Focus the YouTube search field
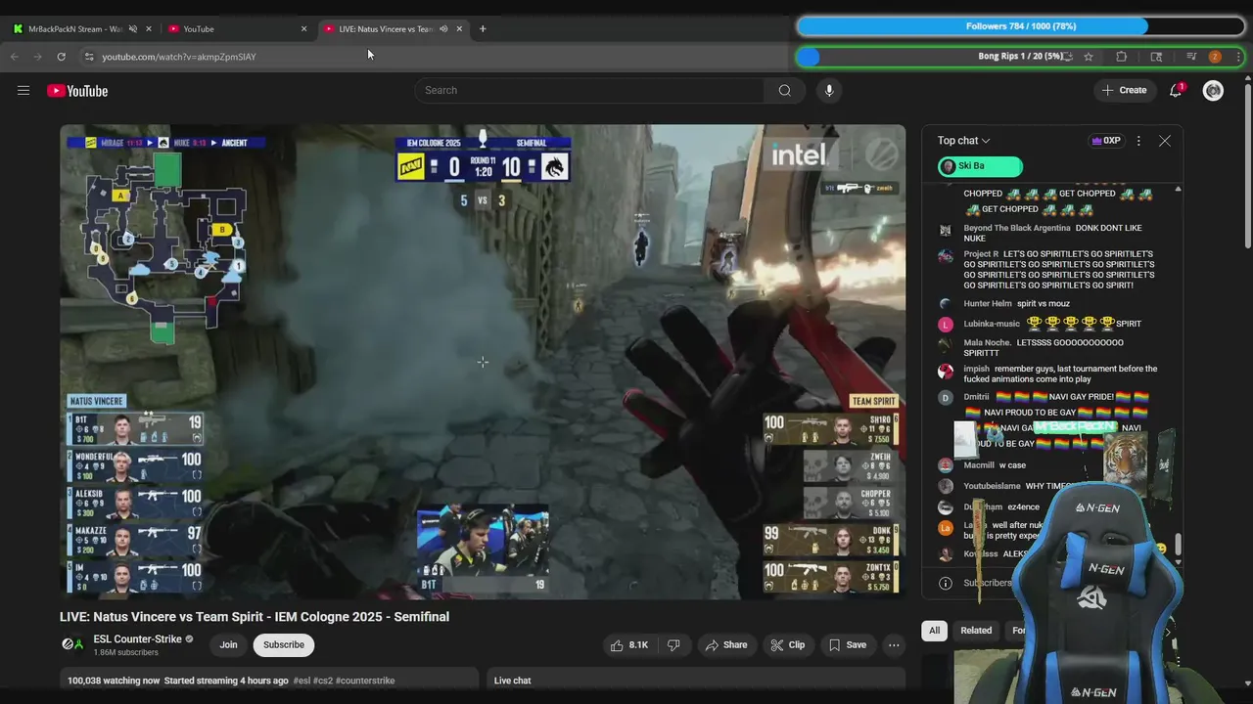This screenshot has height=704, width=1253. coord(590,91)
